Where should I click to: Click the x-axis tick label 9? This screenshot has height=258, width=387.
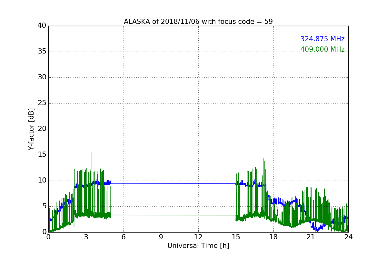click(x=161, y=237)
